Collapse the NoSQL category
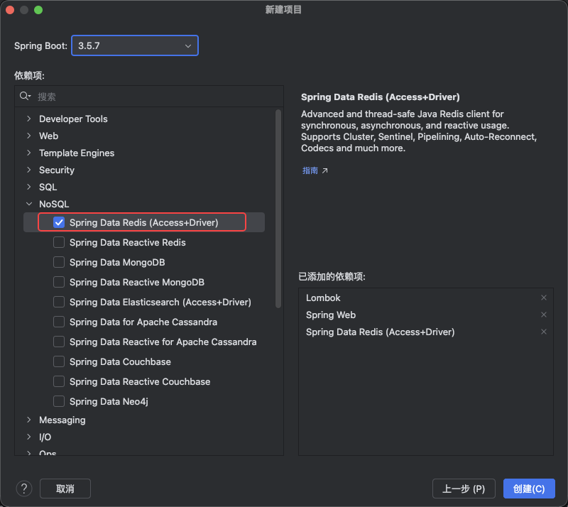The height and width of the screenshot is (507, 568). (28, 205)
